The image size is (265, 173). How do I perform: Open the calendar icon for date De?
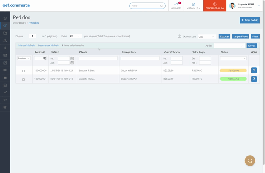[x=72, y=58]
